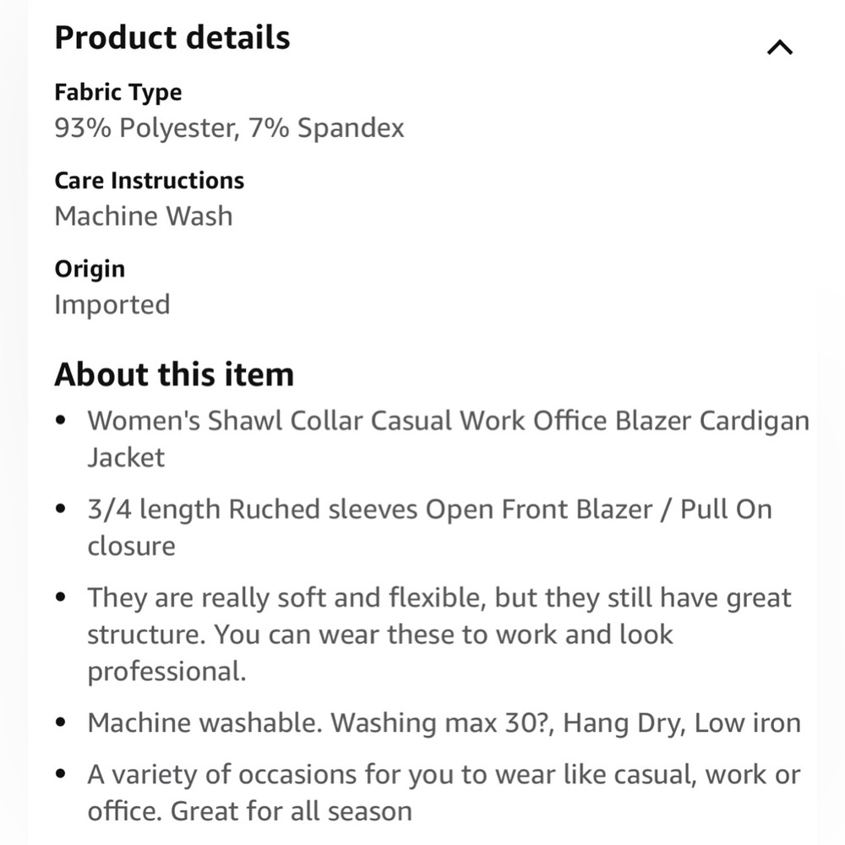Select the Imported value text
845x845 pixels.
pyautogui.click(x=112, y=304)
